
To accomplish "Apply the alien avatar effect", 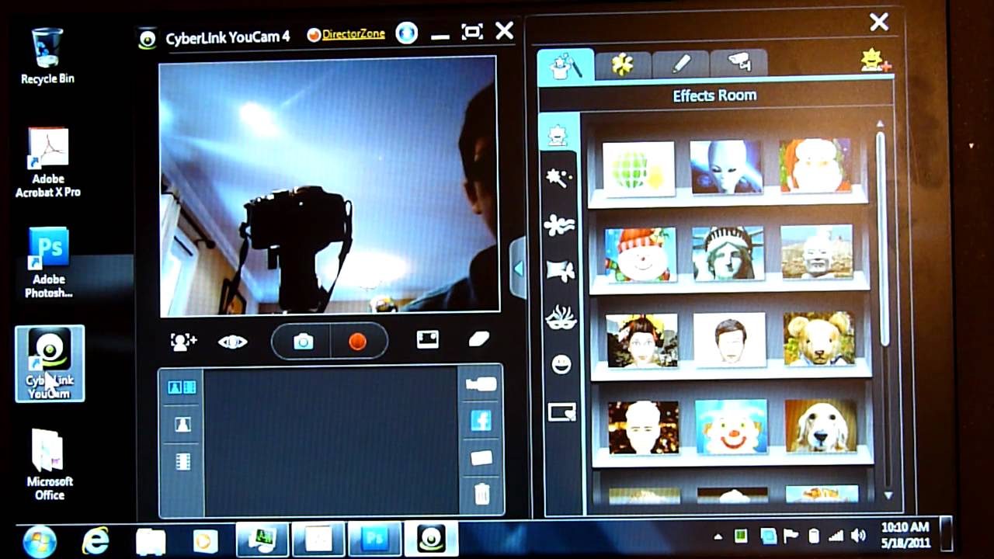I will point(727,166).
